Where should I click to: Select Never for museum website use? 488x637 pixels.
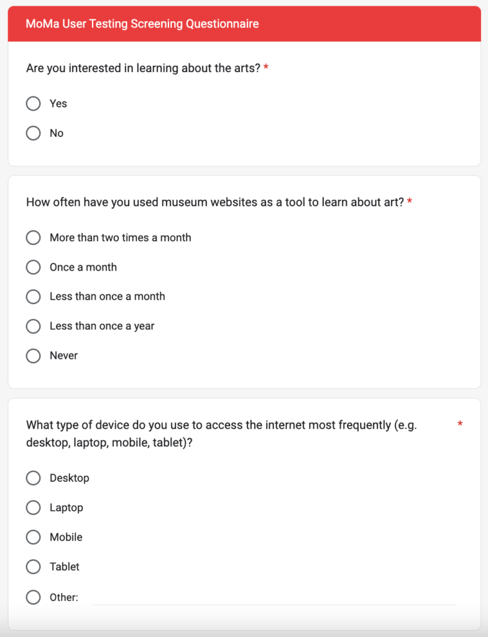34,356
